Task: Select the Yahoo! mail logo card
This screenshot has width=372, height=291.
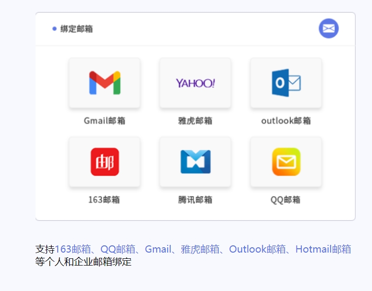Action: click(x=195, y=83)
